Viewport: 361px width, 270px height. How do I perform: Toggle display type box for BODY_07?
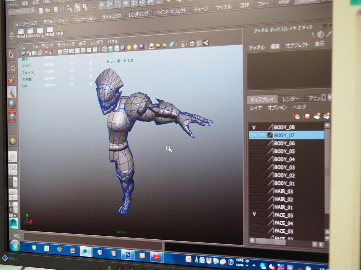(x=262, y=135)
